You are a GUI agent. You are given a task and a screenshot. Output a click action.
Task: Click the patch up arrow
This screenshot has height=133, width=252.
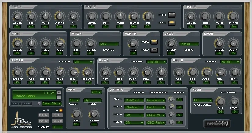[x=59, y=92]
